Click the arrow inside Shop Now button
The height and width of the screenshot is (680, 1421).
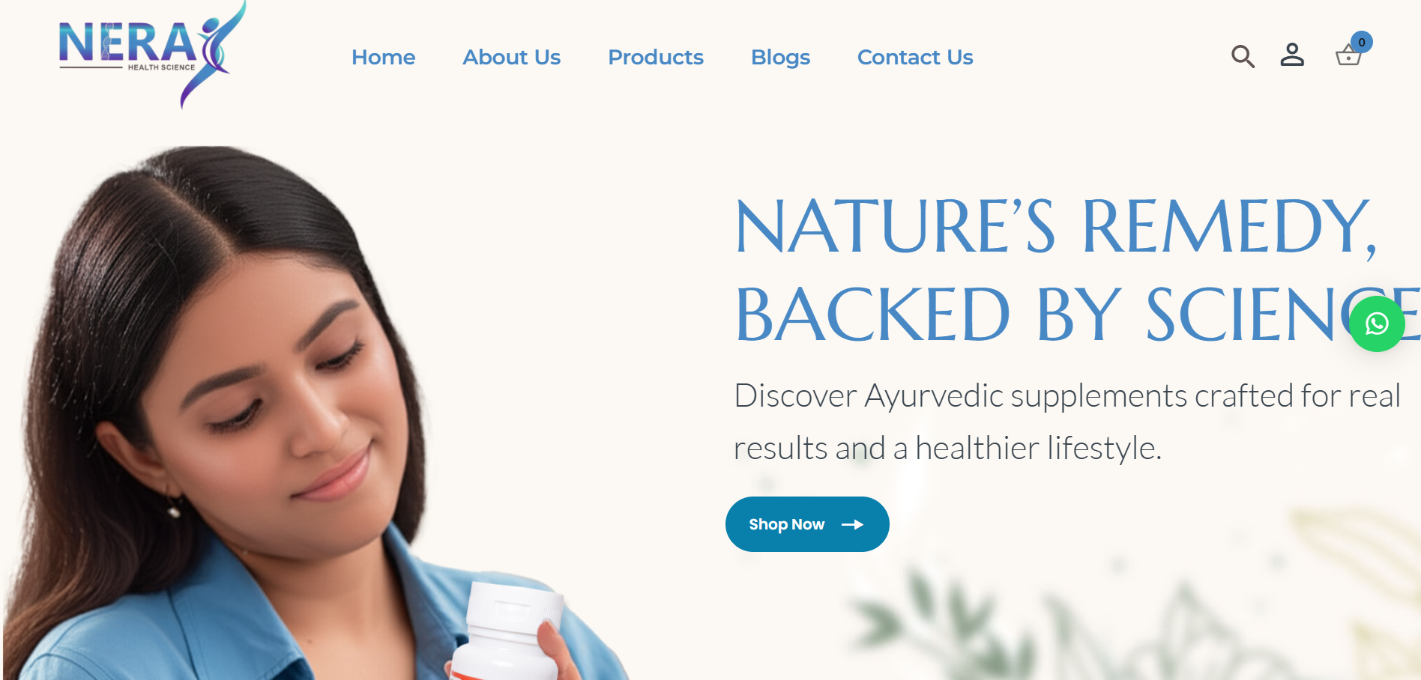(x=852, y=525)
